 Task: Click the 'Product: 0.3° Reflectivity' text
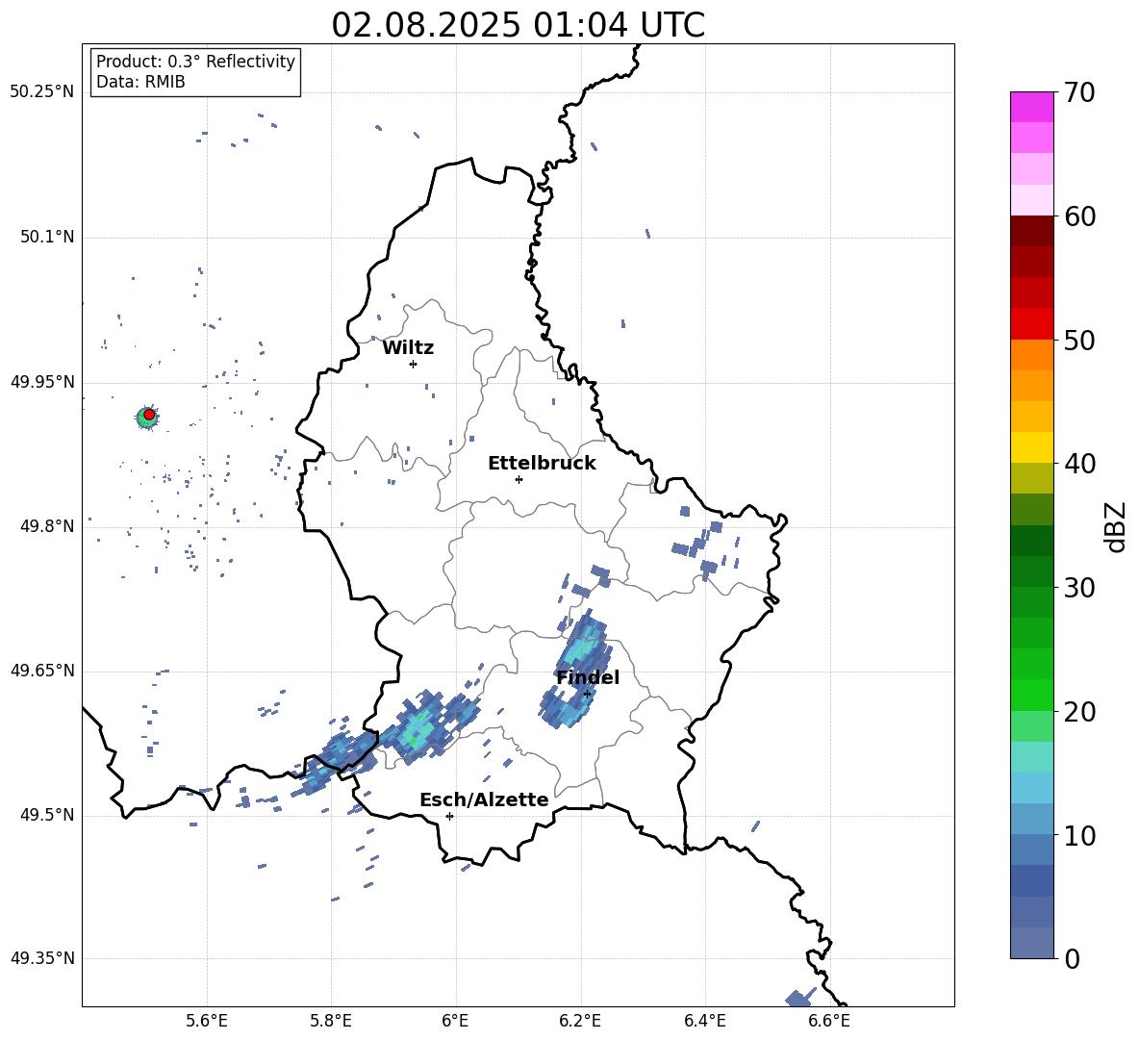click(195, 62)
